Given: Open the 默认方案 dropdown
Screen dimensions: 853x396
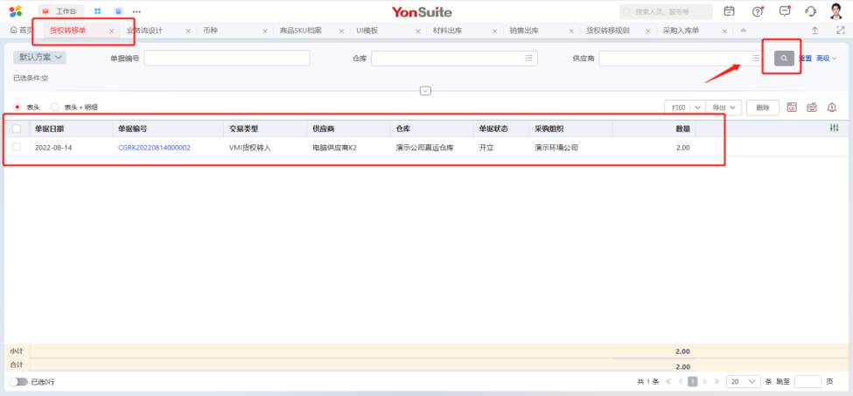Looking at the screenshot, I should pos(40,58).
